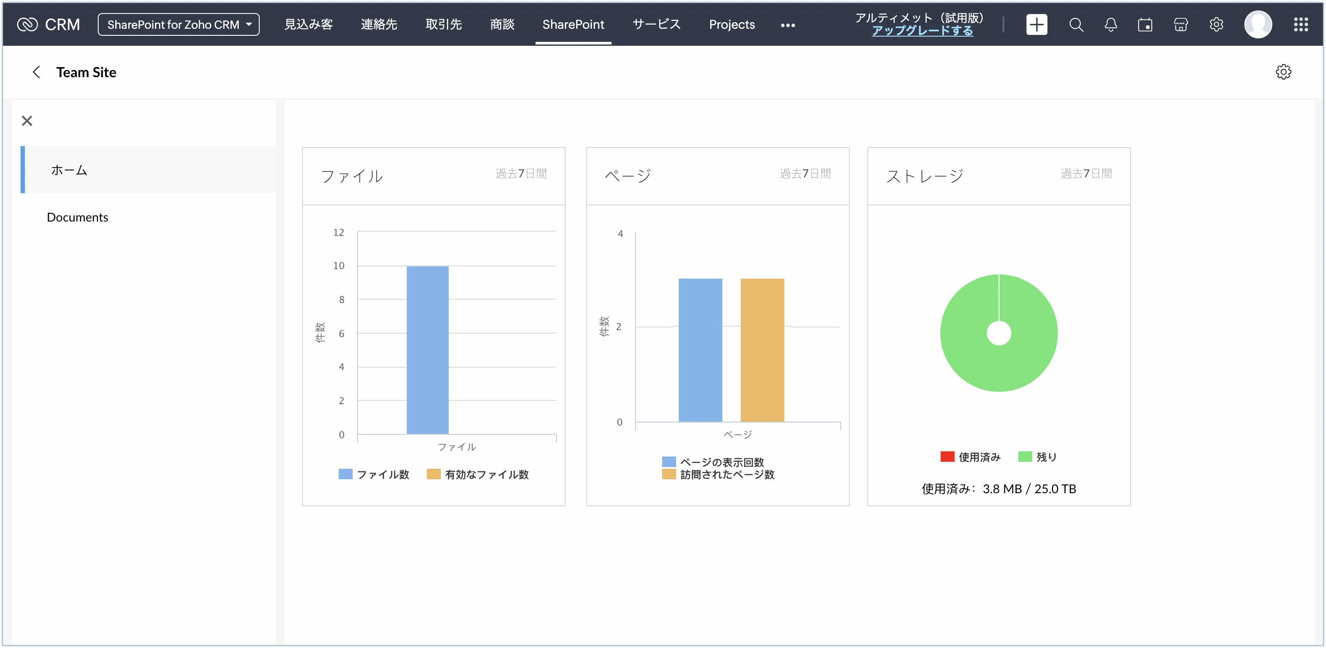The height and width of the screenshot is (648, 1326).
Task: Expand SharePoint for Zoho CRM dropdown
Action: click(x=179, y=24)
